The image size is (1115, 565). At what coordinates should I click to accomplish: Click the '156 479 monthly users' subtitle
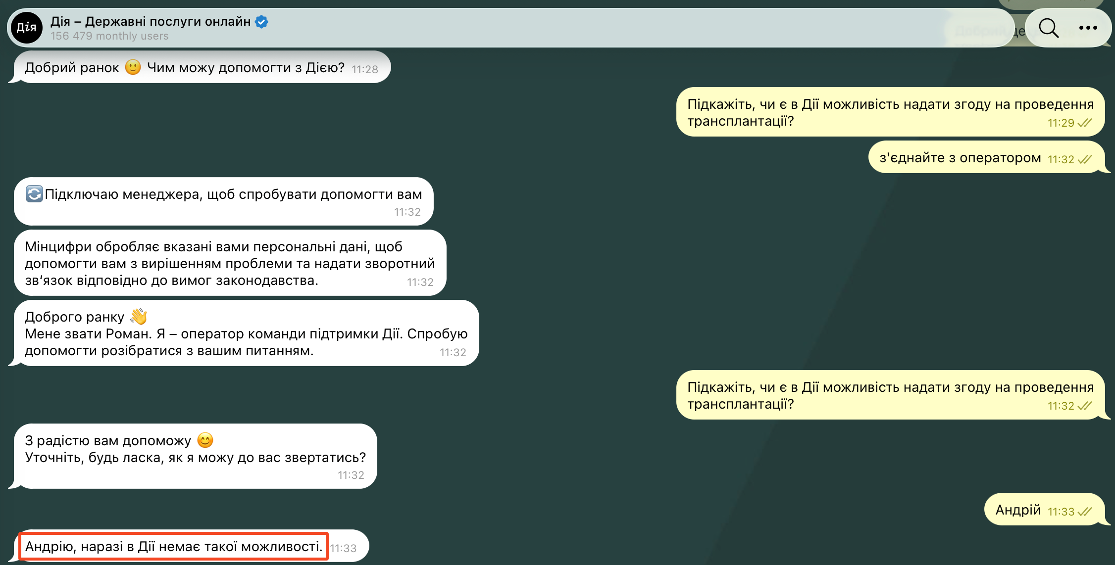[x=109, y=36]
